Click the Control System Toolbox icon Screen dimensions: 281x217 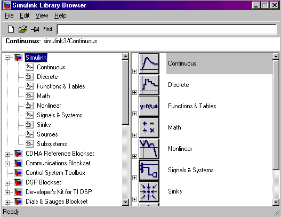coord(18,173)
